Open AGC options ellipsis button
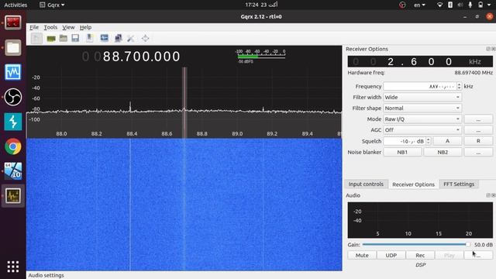The image size is (496, 279). (x=478, y=130)
